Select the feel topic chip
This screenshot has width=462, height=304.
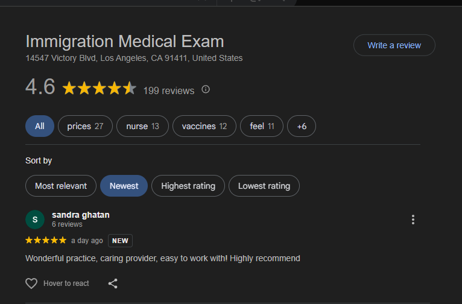click(x=262, y=126)
